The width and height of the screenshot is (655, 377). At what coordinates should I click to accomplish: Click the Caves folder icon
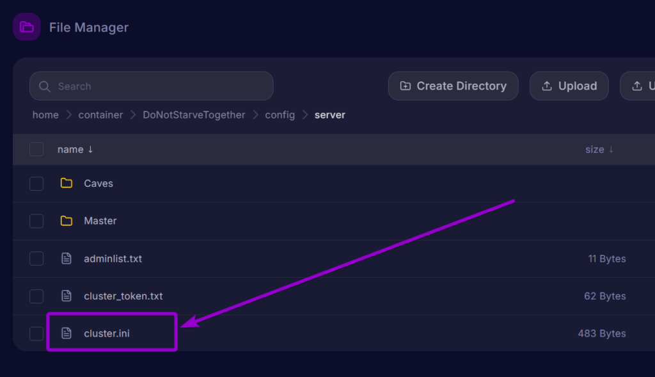[x=67, y=184]
